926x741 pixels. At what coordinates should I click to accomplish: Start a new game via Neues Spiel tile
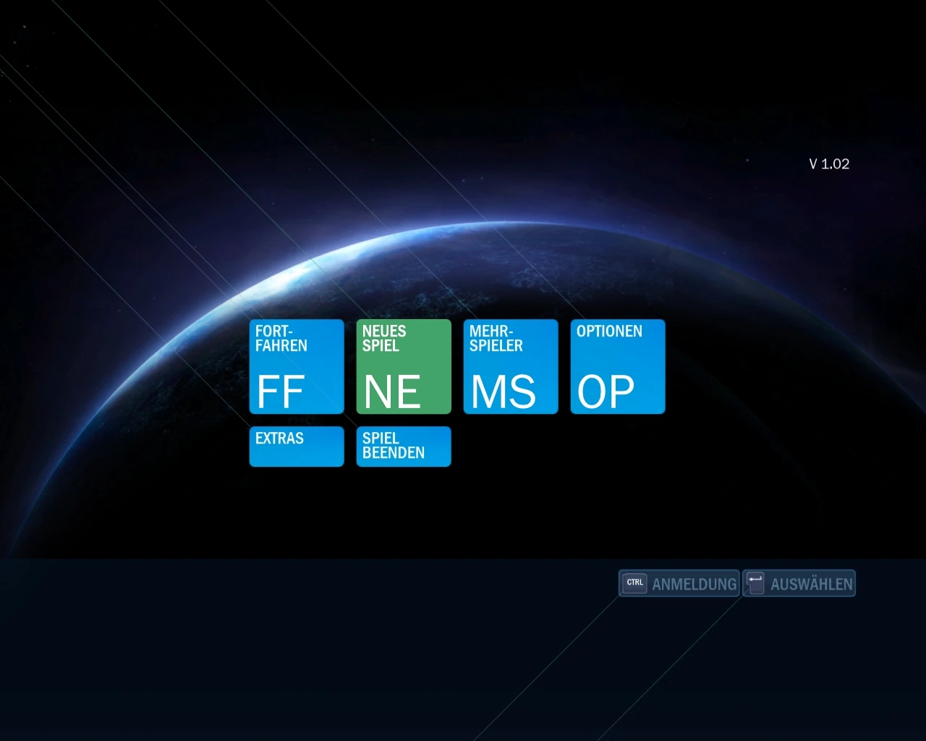point(404,367)
